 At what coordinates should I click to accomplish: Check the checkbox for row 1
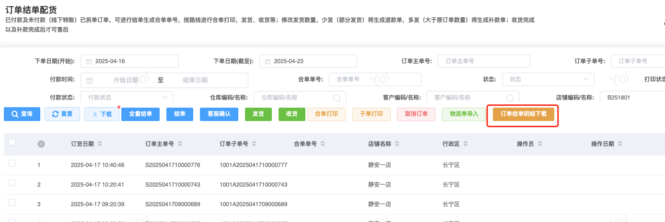[12, 163]
